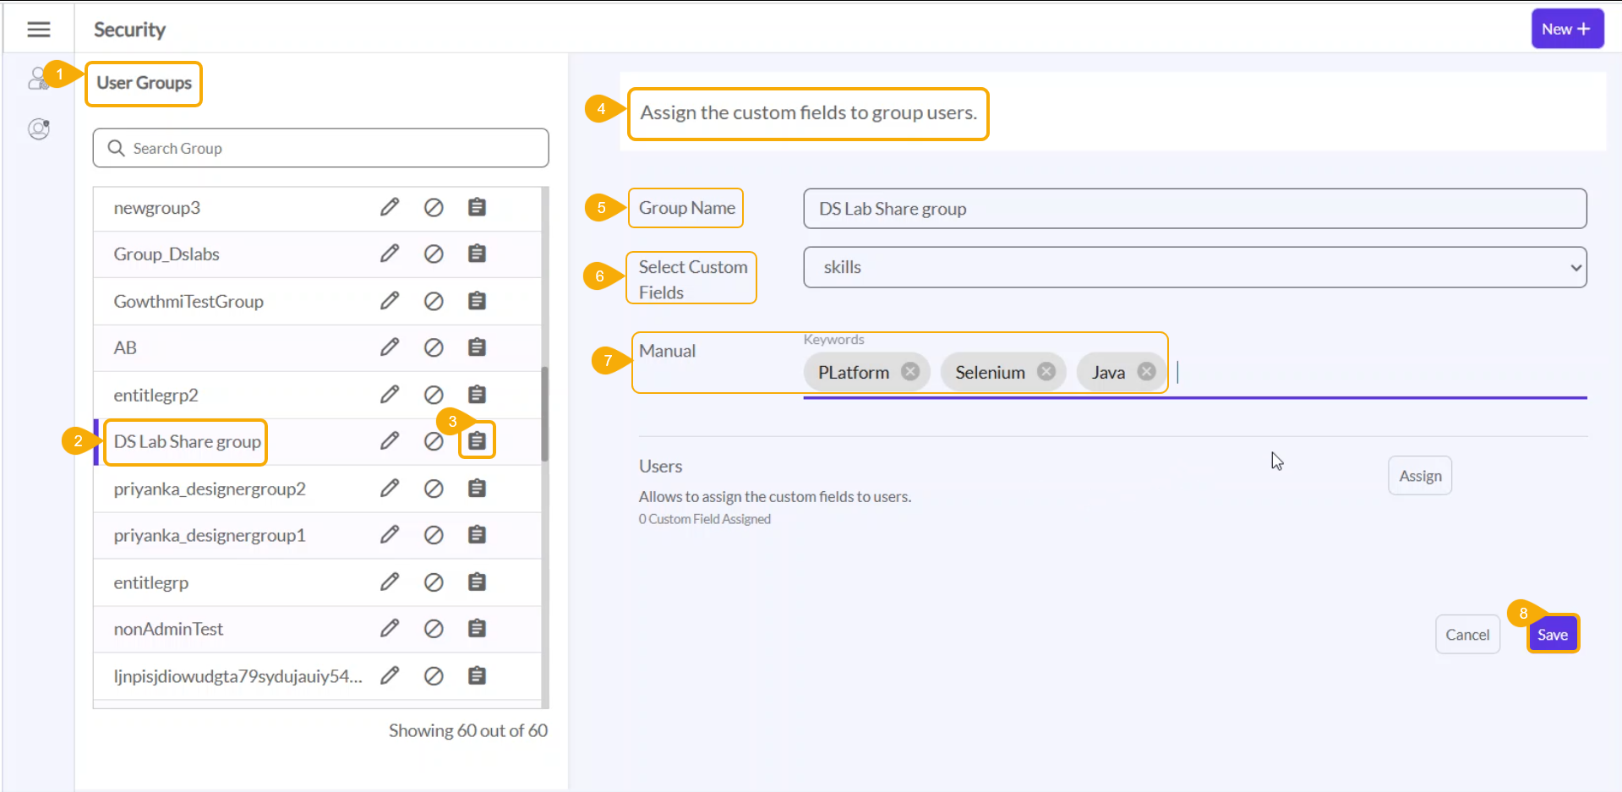Select priyanka_designergroup1 in the group list
The height and width of the screenshot is (792, 1622).
coord(210,535)
